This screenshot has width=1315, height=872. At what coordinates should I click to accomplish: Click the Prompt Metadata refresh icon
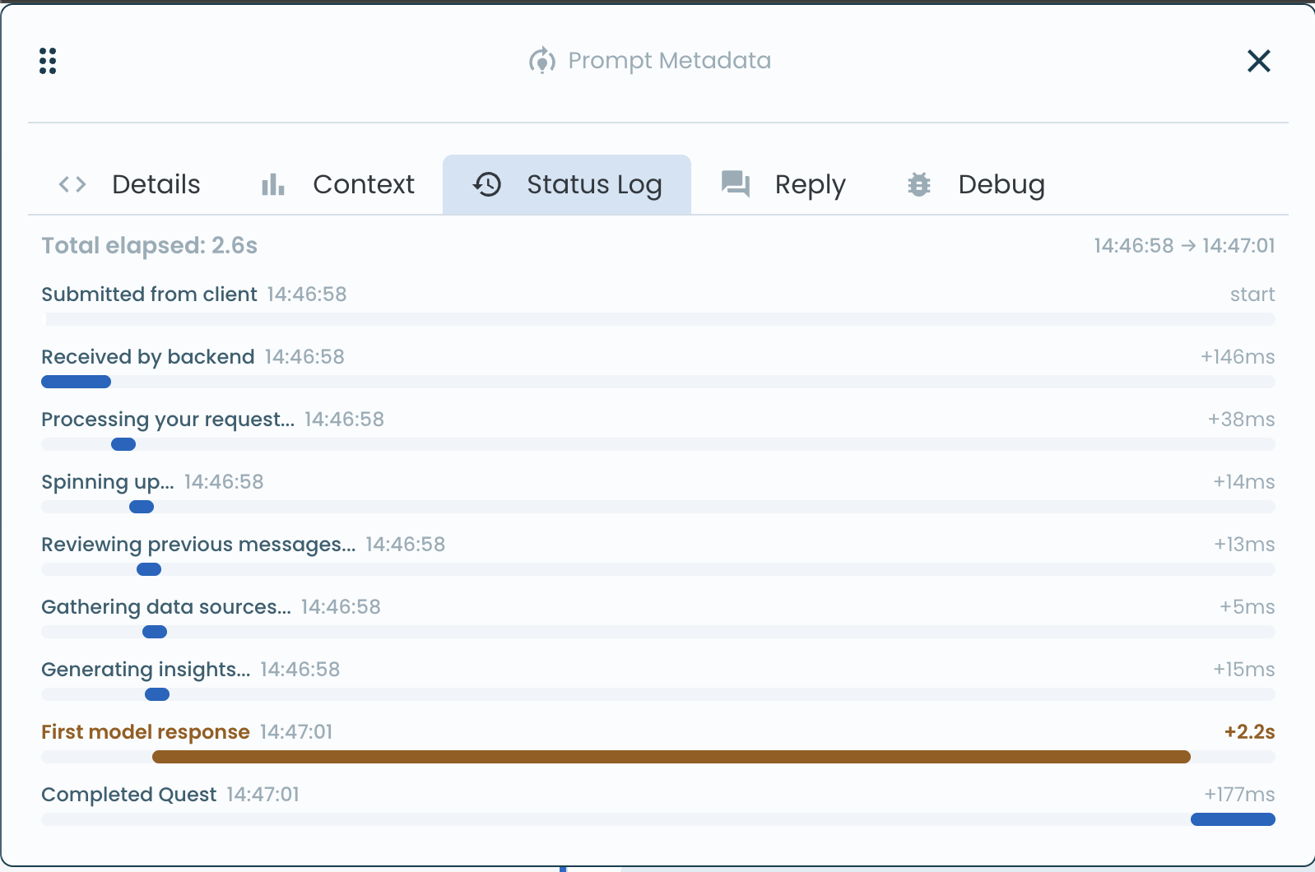(x=542, y=60)
